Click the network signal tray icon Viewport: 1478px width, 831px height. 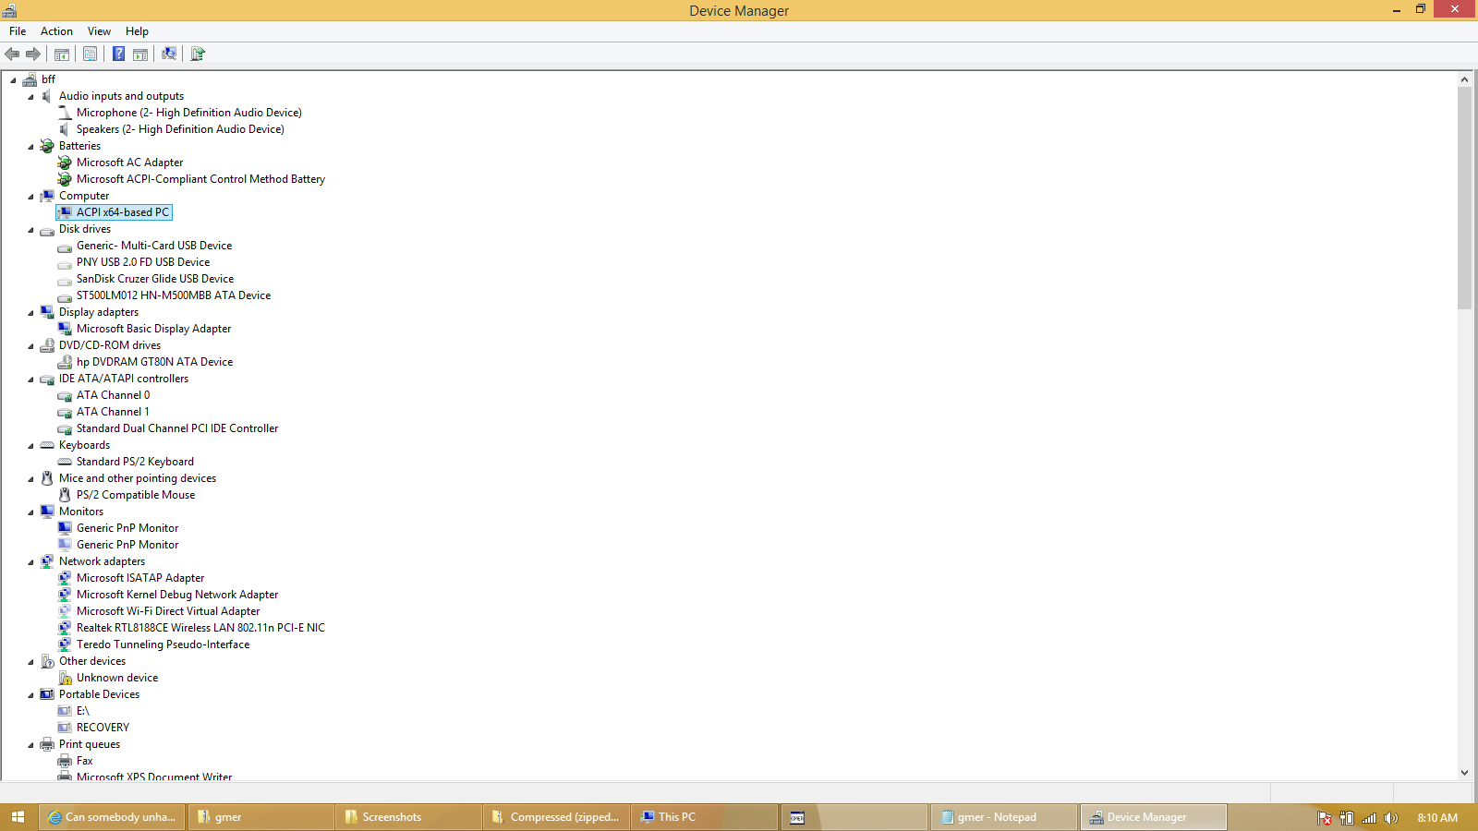1369,818
